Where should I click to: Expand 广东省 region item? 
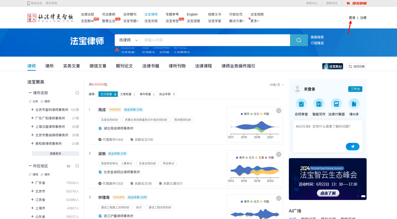pyautogui.click(x=32, y=183)
